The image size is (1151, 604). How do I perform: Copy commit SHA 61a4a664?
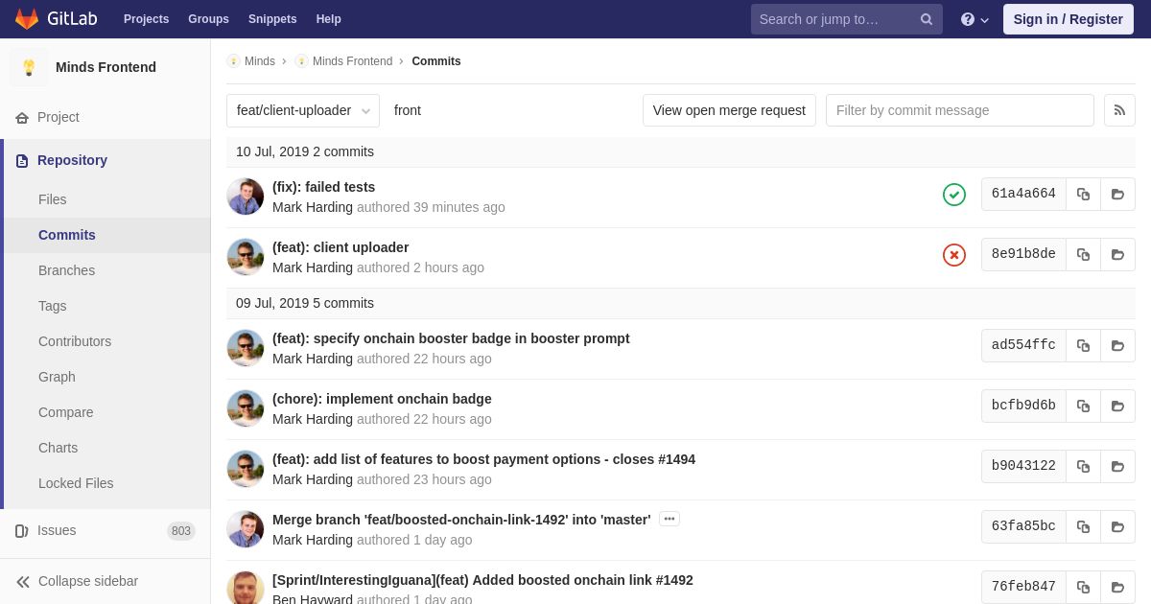(1083, 194)
